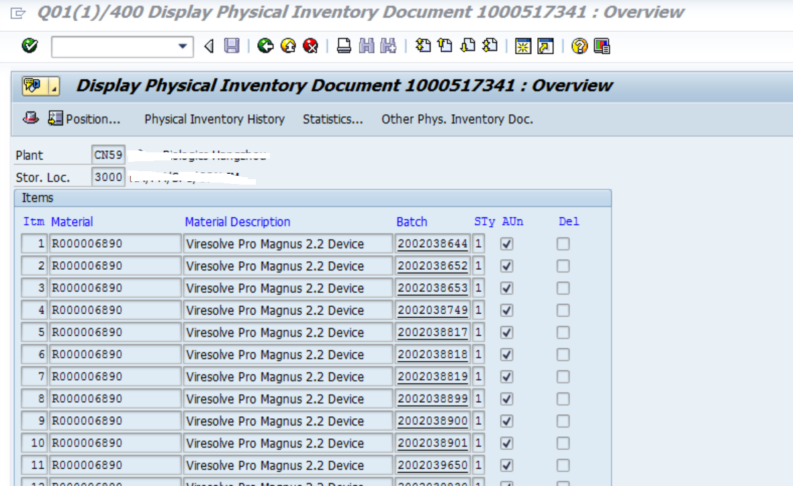Viewport: 793px width, 486px height.
Task: Open batch 2002038899
Action: coord(432,399)
